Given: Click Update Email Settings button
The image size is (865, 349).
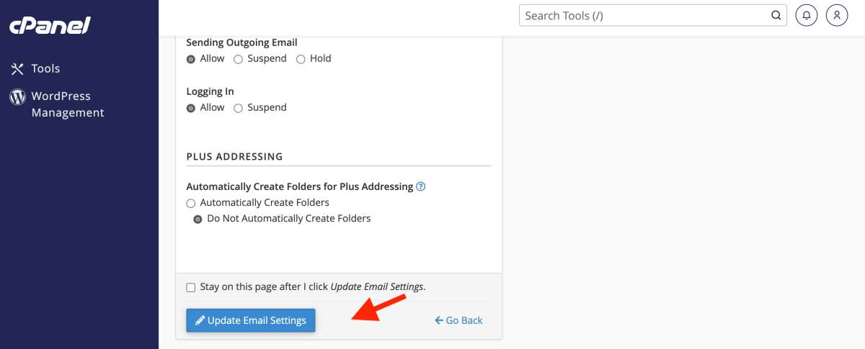Looking at the screenshot, I should coord(250,320).
